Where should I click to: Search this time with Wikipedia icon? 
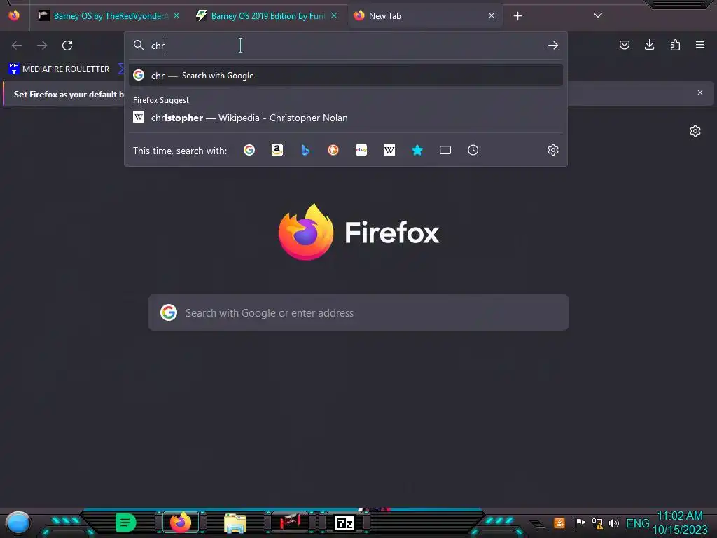coord(389,150)
